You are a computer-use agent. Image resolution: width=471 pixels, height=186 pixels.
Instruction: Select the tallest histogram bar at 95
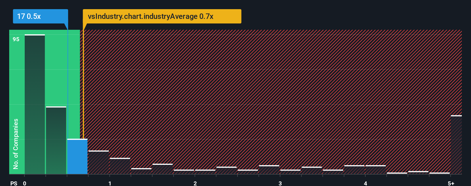pyautogui.click(x=35, y=104)
